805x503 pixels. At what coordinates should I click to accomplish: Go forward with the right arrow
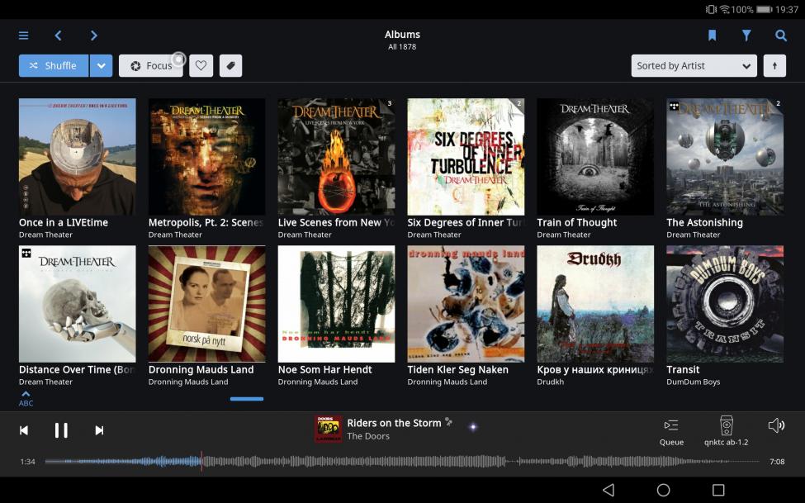93,36
